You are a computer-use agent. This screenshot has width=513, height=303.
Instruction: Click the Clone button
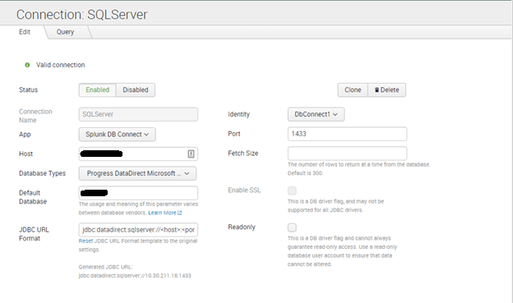click(353, 90)
